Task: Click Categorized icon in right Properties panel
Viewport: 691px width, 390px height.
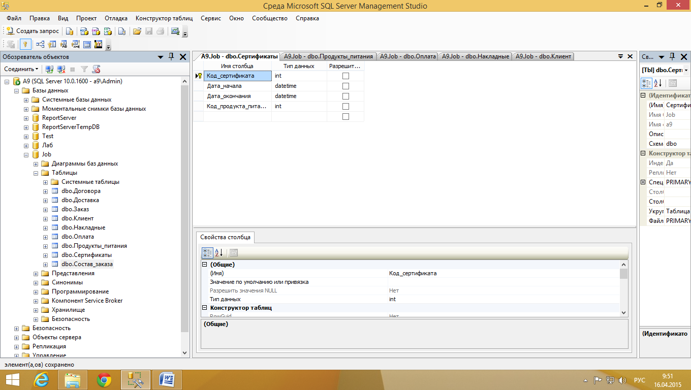Action: [x=647, y=83]
